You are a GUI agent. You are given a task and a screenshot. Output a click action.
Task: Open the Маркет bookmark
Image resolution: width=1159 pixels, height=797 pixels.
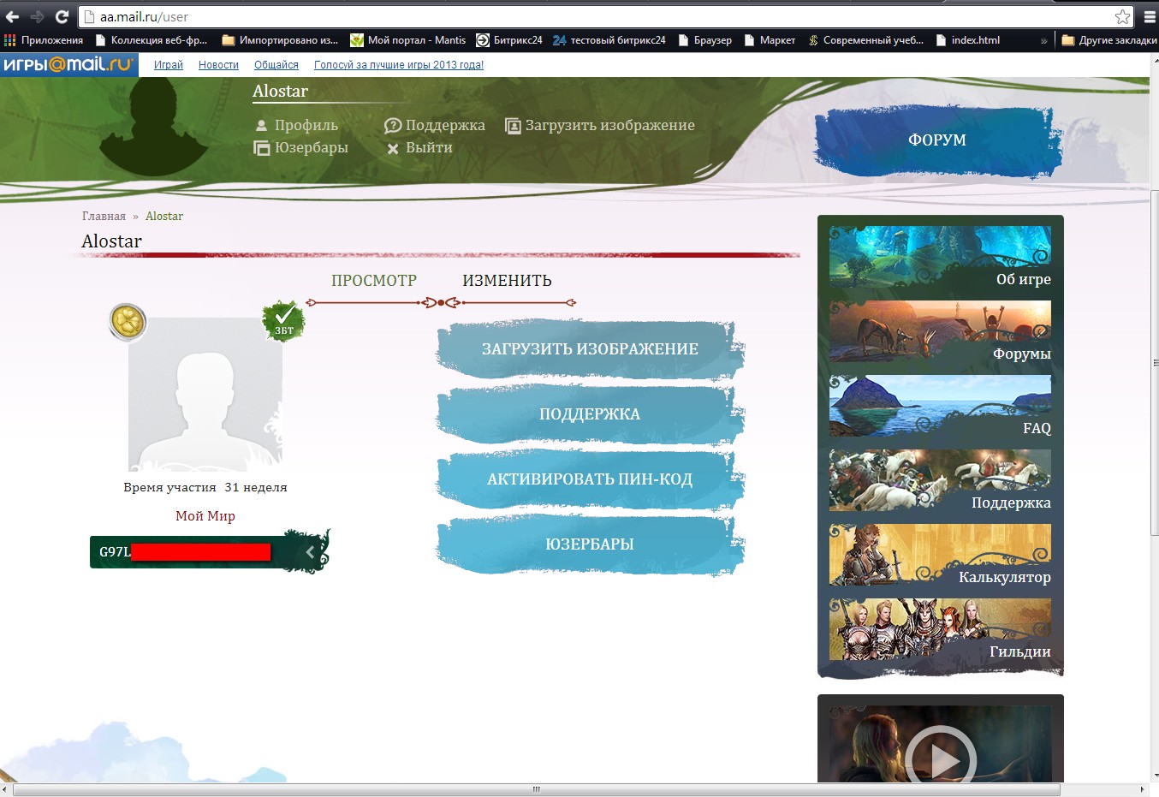point(770,40)
